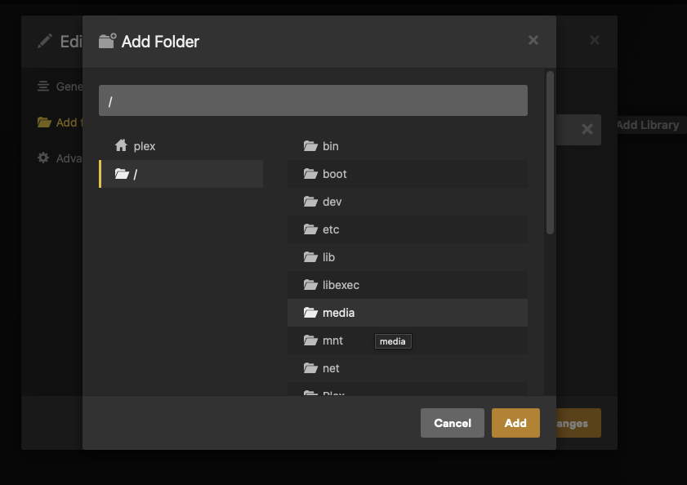Click the media folder icon

310,313
